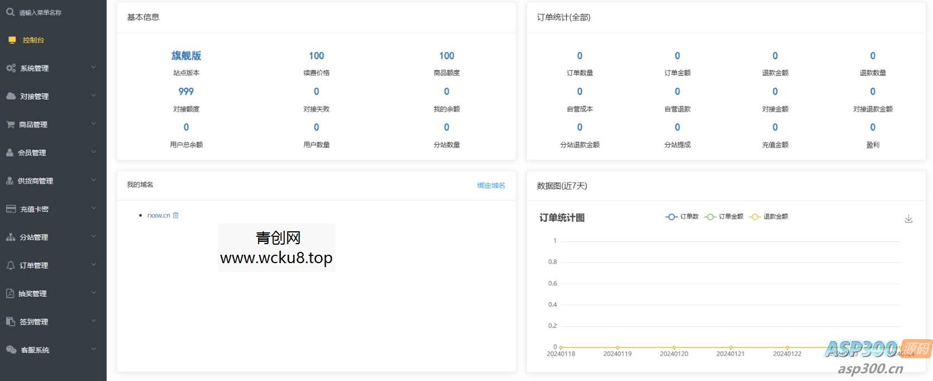Download the 订单统计图 chart image
The image size is (933, 381).
[x=908, y=219]
